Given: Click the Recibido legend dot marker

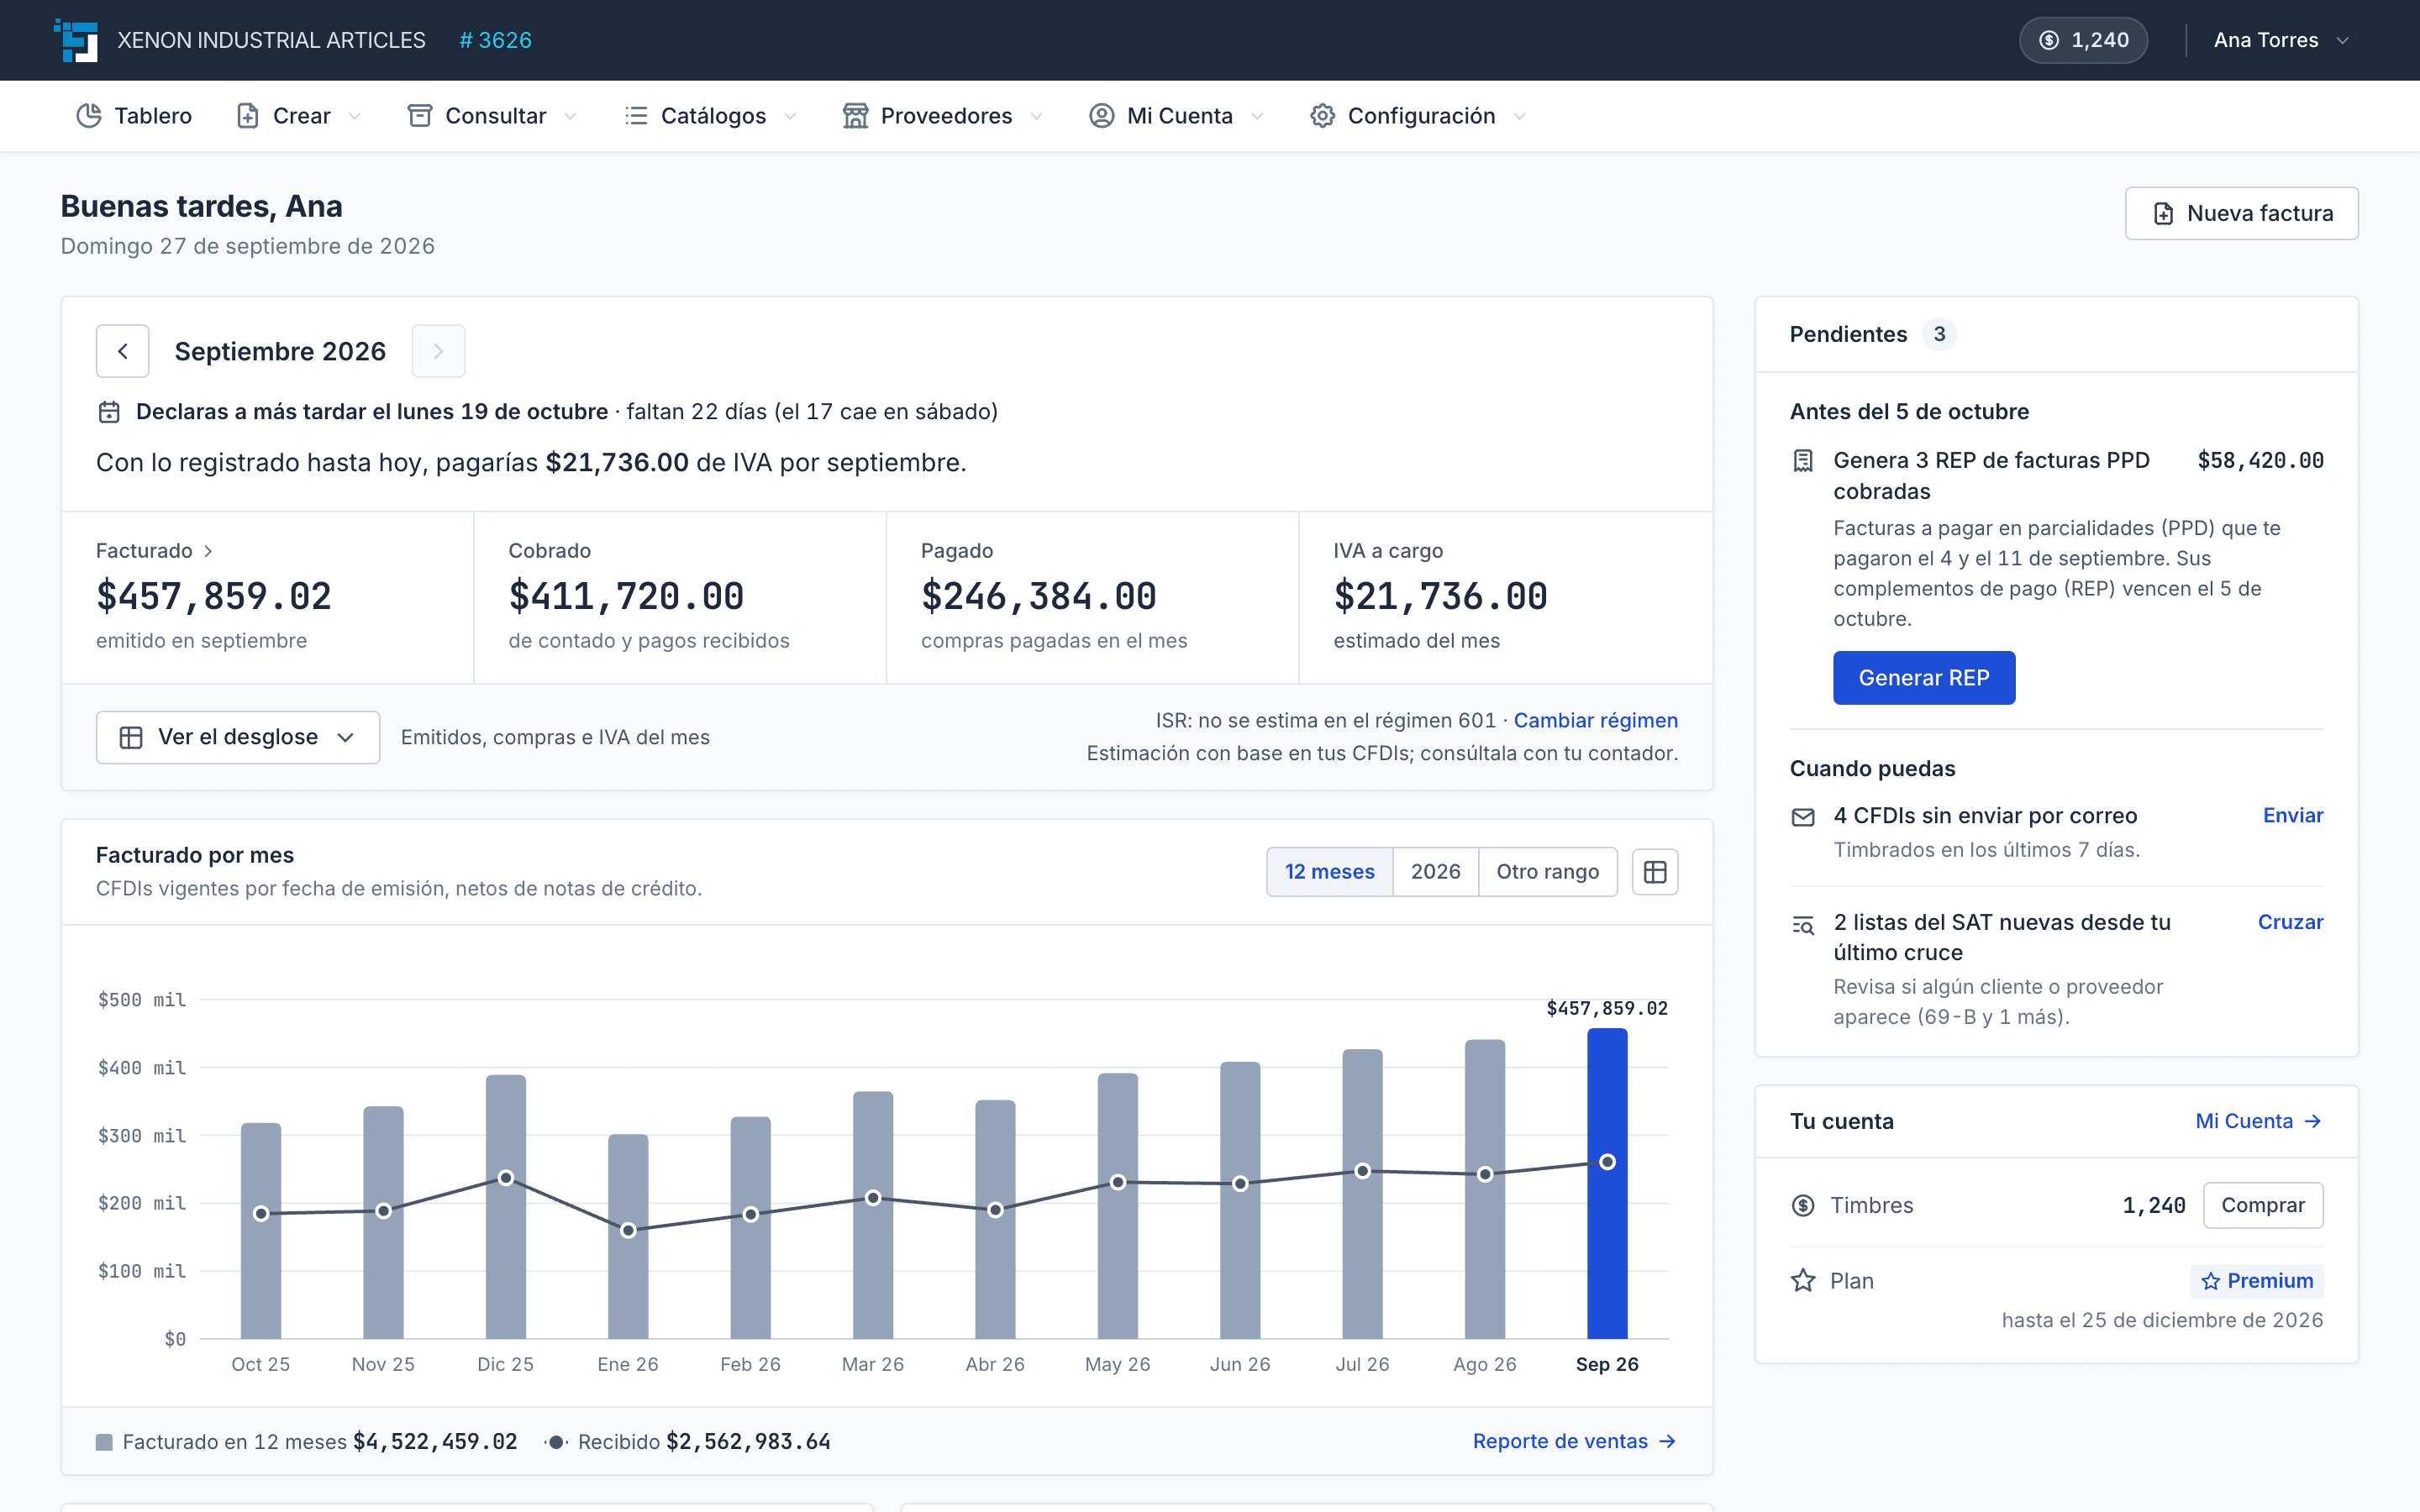Looking at the screenshot, I should tap(556, 1442).
